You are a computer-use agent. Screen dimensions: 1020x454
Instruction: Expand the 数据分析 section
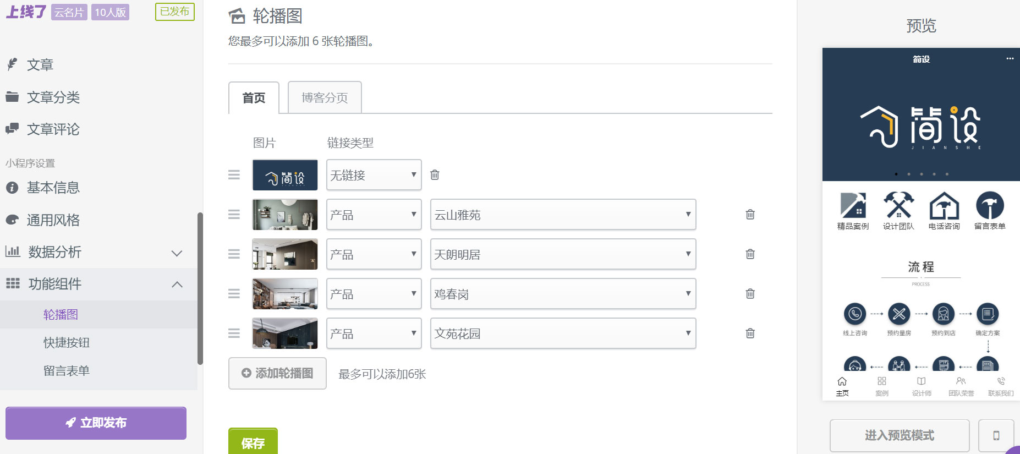click(176, 253)
